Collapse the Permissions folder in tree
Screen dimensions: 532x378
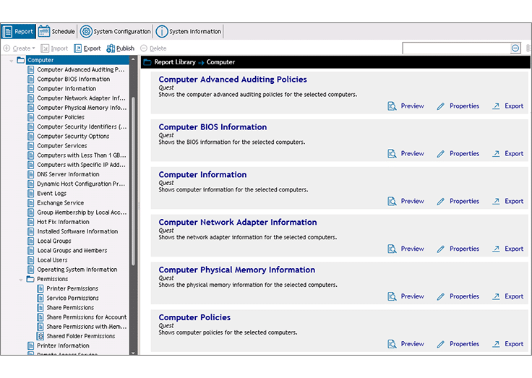tap(21, 280)
